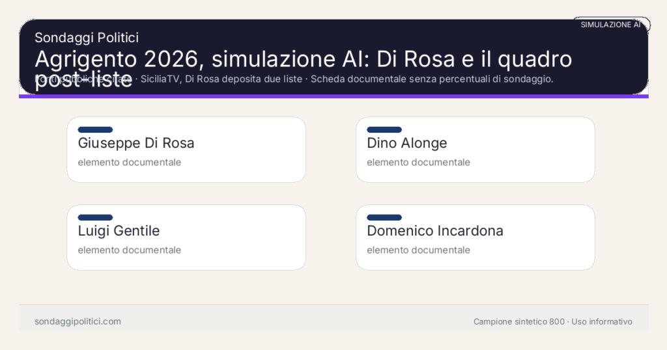Screen dimensions: 667x350
Task: Click 'elemento documentale' under Dino Alonge
Action: [x=419, y=162]
